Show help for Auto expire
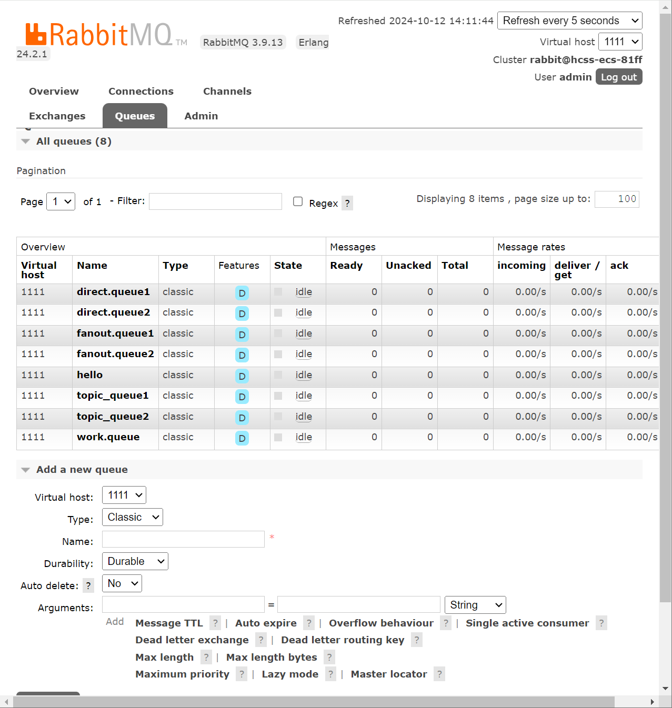Screen dimensions: 672x708 pyautogui.click(x=309, y=623)
